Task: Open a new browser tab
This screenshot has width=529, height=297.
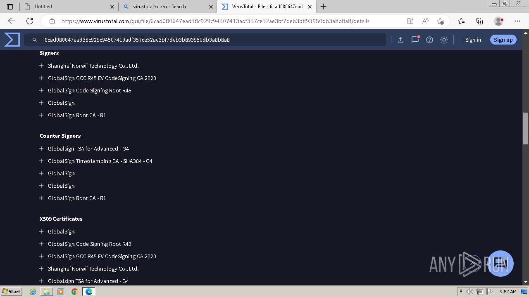Action: pyautogui.click(x=323, y=7)
